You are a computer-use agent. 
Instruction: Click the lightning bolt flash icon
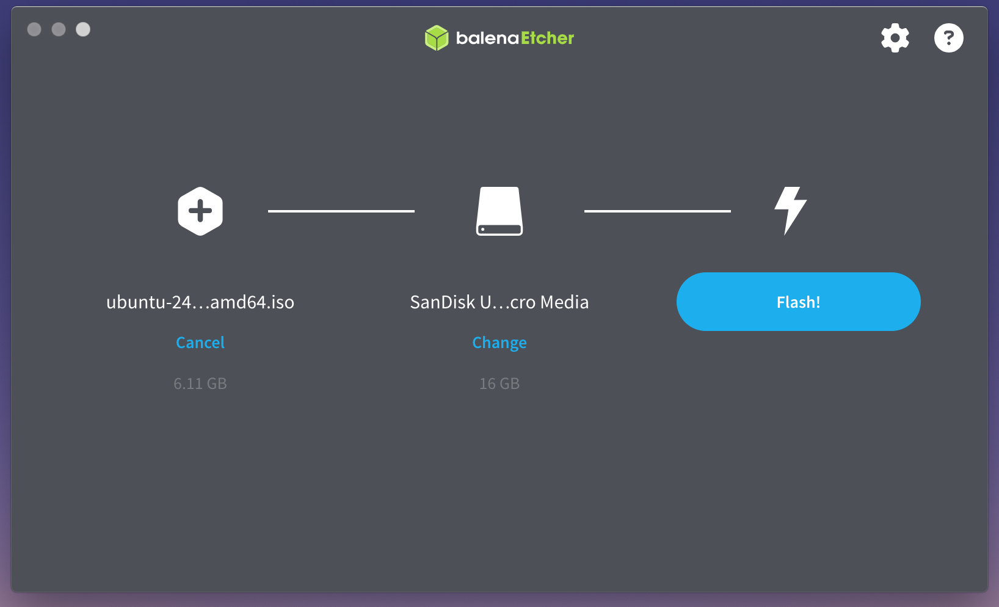[790, 211]
